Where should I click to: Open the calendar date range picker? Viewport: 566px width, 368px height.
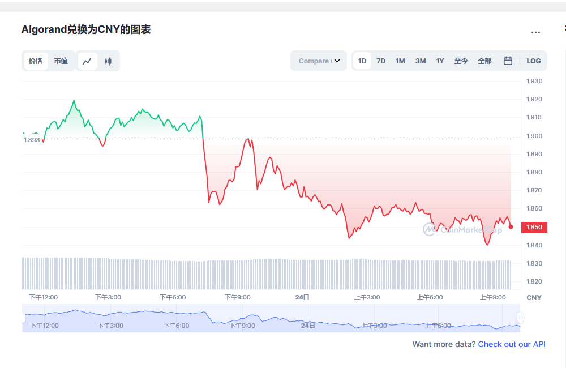tap(508, 61)
